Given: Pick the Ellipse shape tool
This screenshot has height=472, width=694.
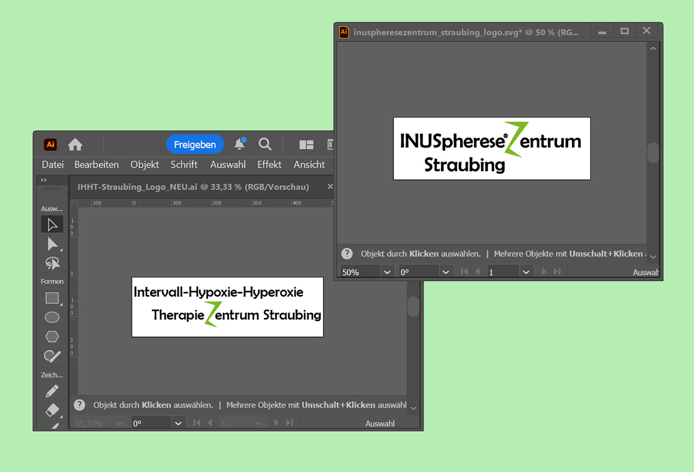Looking at the screenshot, I should [x=52, y=318].
